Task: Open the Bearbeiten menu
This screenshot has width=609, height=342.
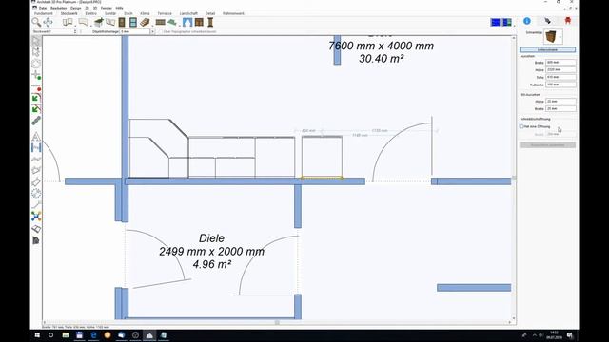Action: (x=59, y=8)
